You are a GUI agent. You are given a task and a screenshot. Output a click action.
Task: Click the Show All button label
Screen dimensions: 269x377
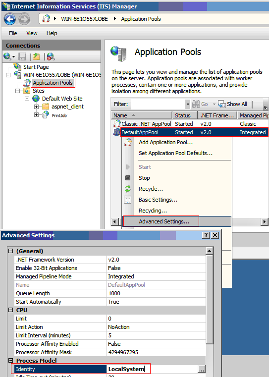237,104
